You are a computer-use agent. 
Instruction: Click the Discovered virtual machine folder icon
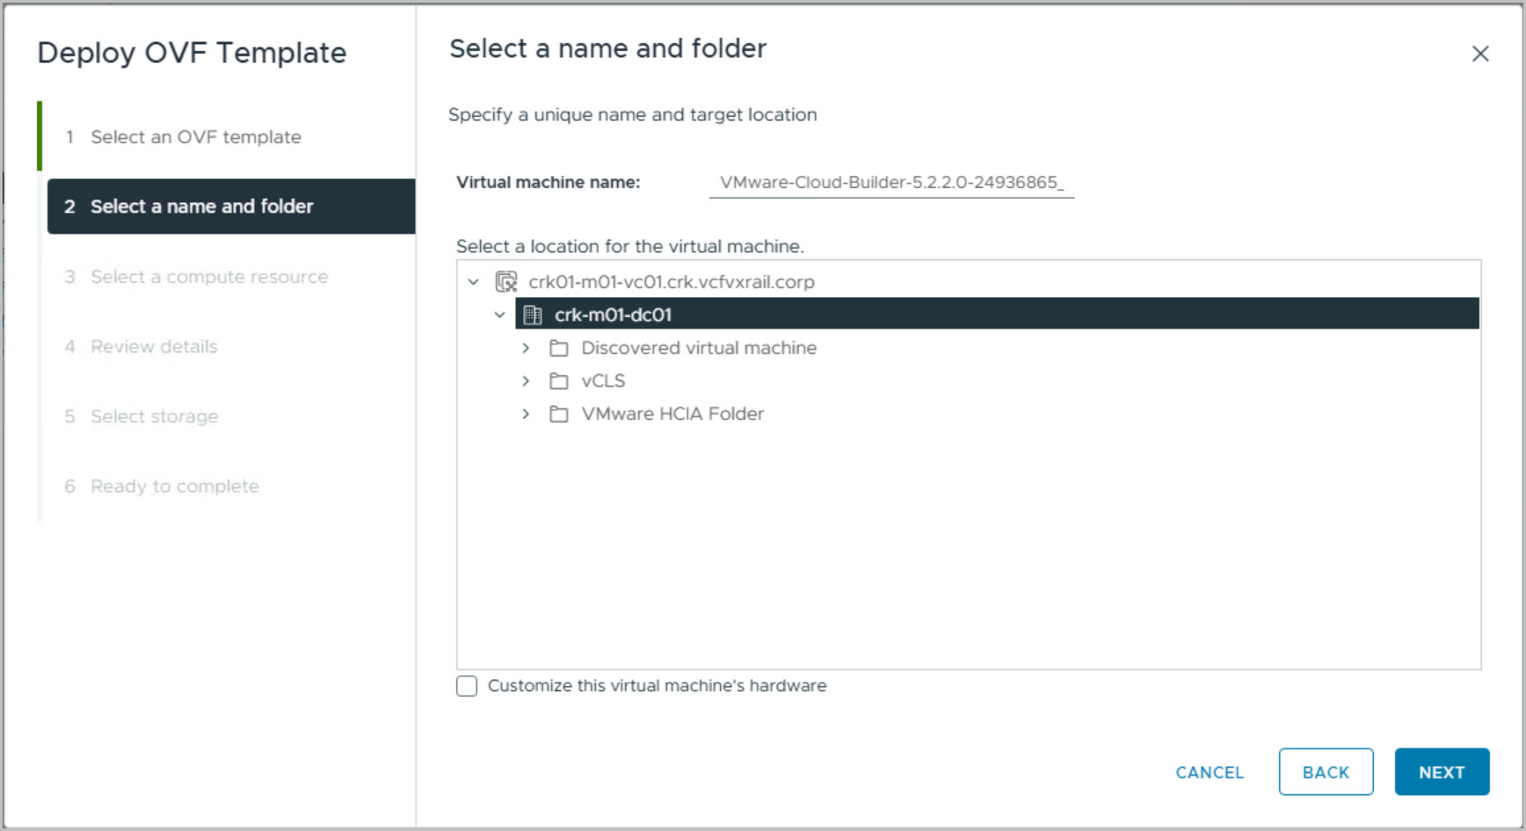tap(559, 348)
